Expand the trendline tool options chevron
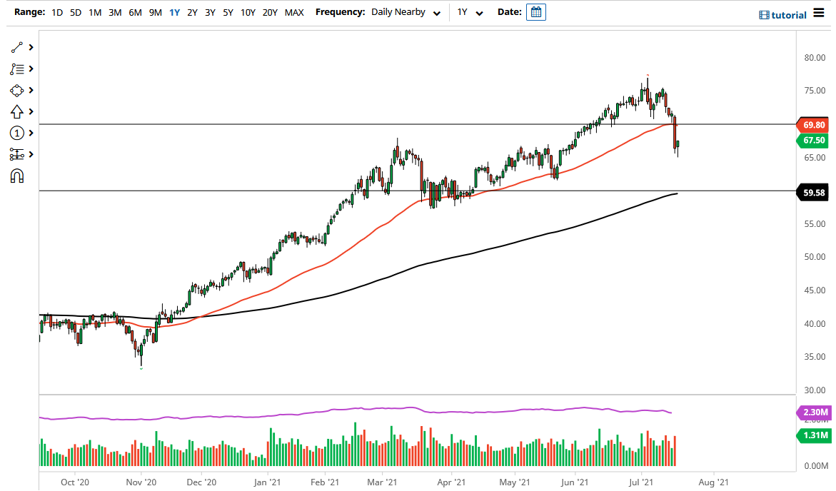Image resolution: width=836 pixels, height=491 pixels. coord(29,47)
